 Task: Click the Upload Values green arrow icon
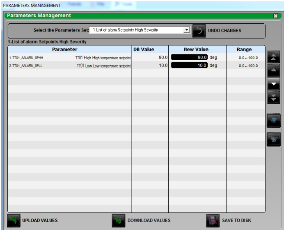14,221
